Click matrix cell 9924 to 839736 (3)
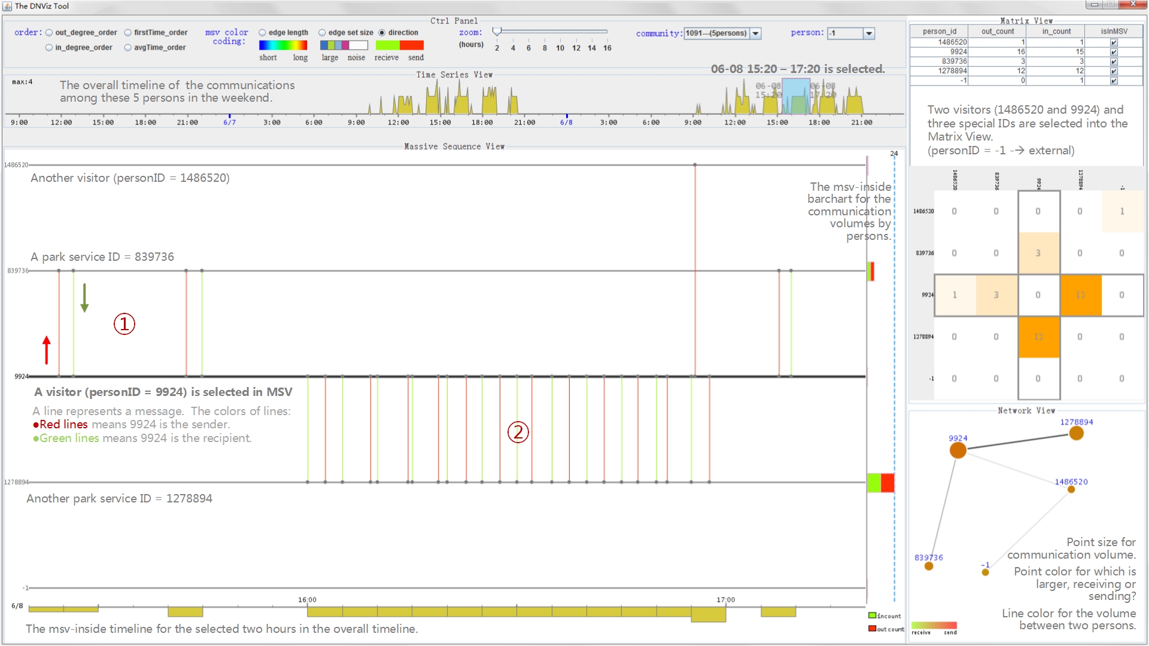Image resolution: width=1149 pixels, height=646 pixels. click(997, 295)
